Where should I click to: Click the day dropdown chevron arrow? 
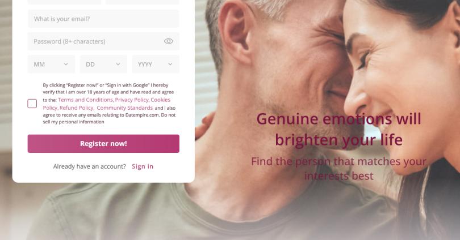[x=118, y=64]
